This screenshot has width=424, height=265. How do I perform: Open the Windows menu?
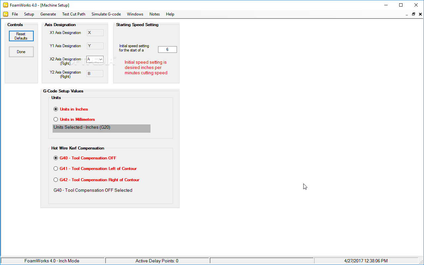click(135, 14)
